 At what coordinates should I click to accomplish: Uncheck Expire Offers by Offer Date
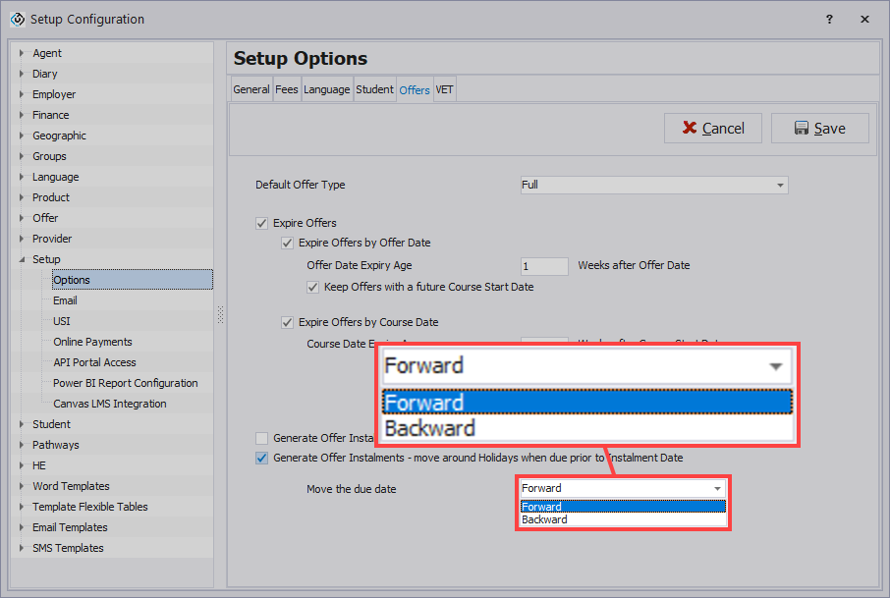click(288, 243)
